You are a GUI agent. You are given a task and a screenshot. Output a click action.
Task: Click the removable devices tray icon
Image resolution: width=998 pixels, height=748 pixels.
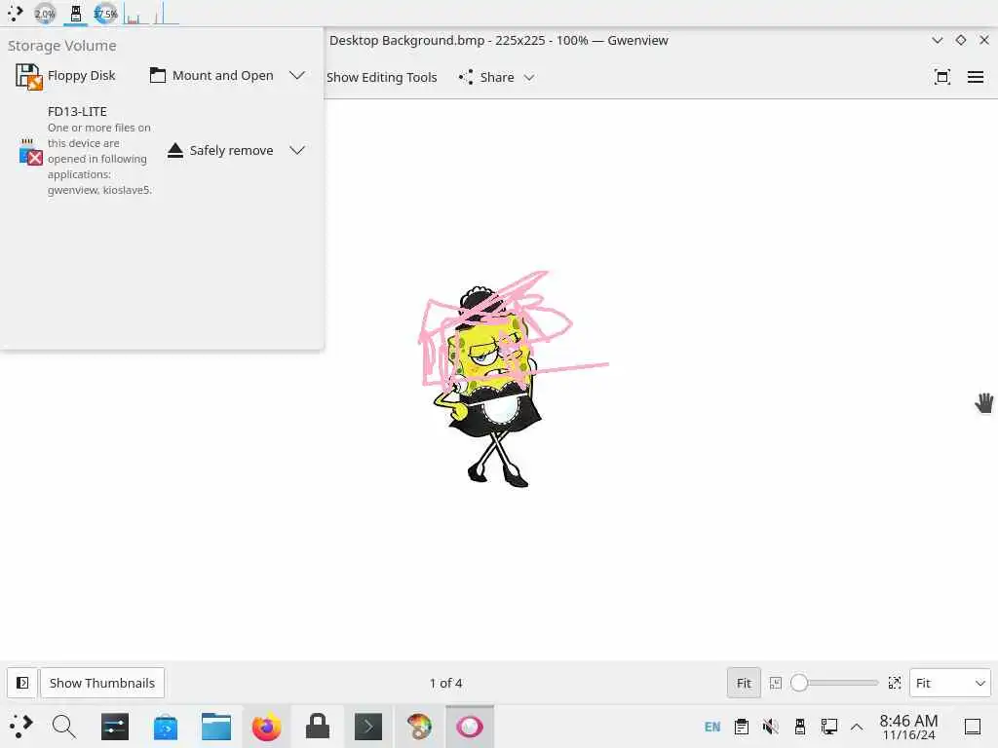coord(800,727)
